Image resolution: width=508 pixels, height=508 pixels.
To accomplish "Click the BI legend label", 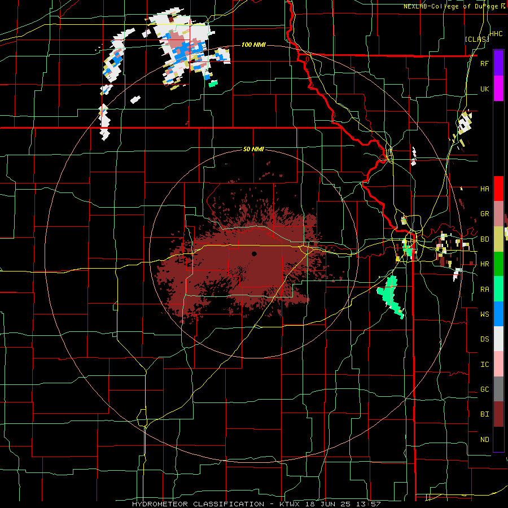I will click(x=484, y=414).
